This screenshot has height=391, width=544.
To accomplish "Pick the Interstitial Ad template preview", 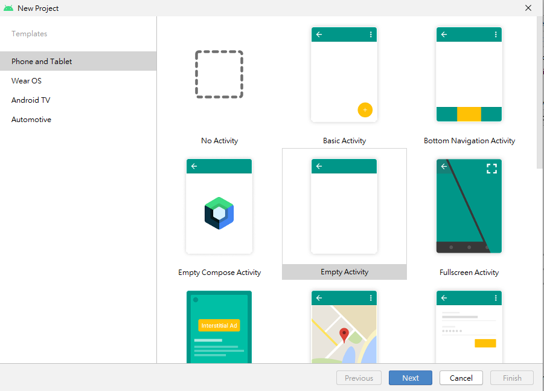I will 219,327.
